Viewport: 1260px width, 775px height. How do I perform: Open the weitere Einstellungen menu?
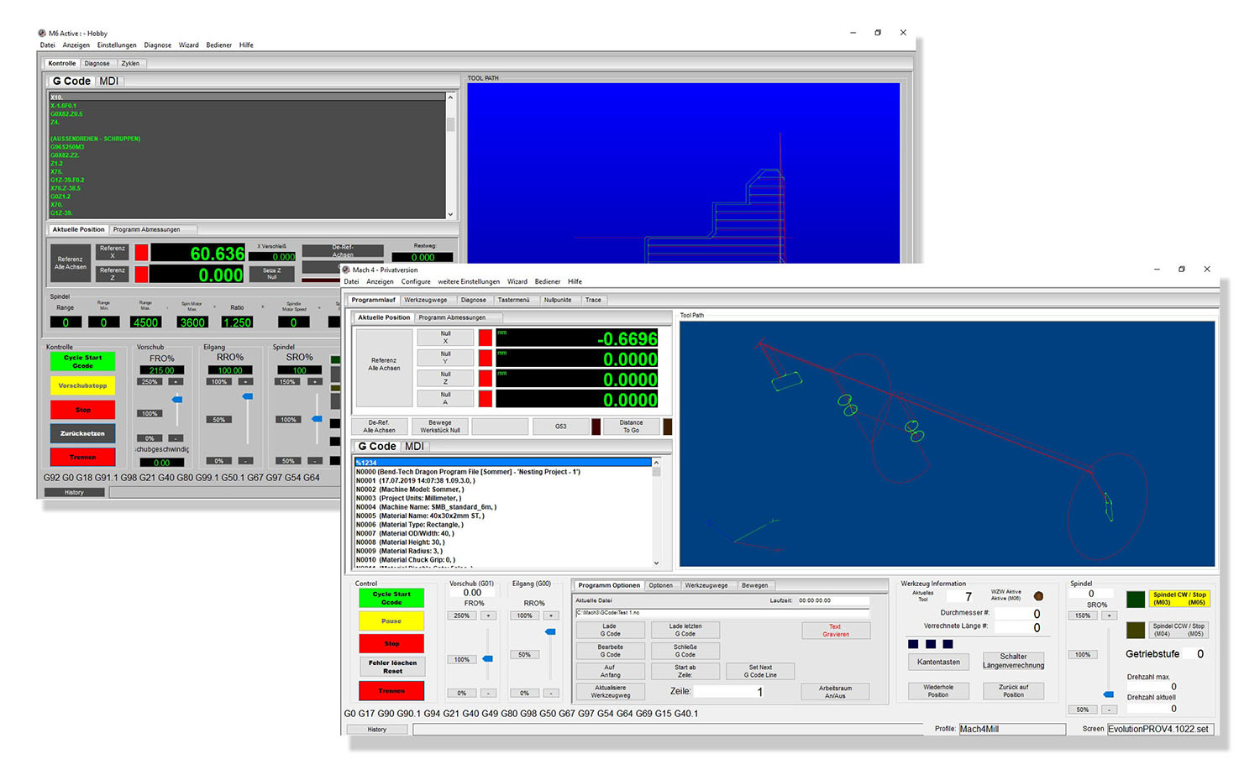click(468, 282)
